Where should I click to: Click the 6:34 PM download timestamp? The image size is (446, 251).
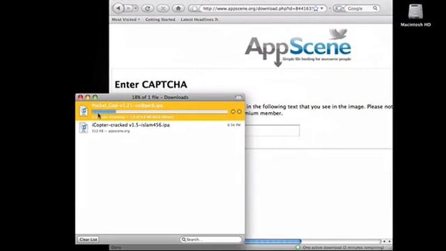point(234,125)
